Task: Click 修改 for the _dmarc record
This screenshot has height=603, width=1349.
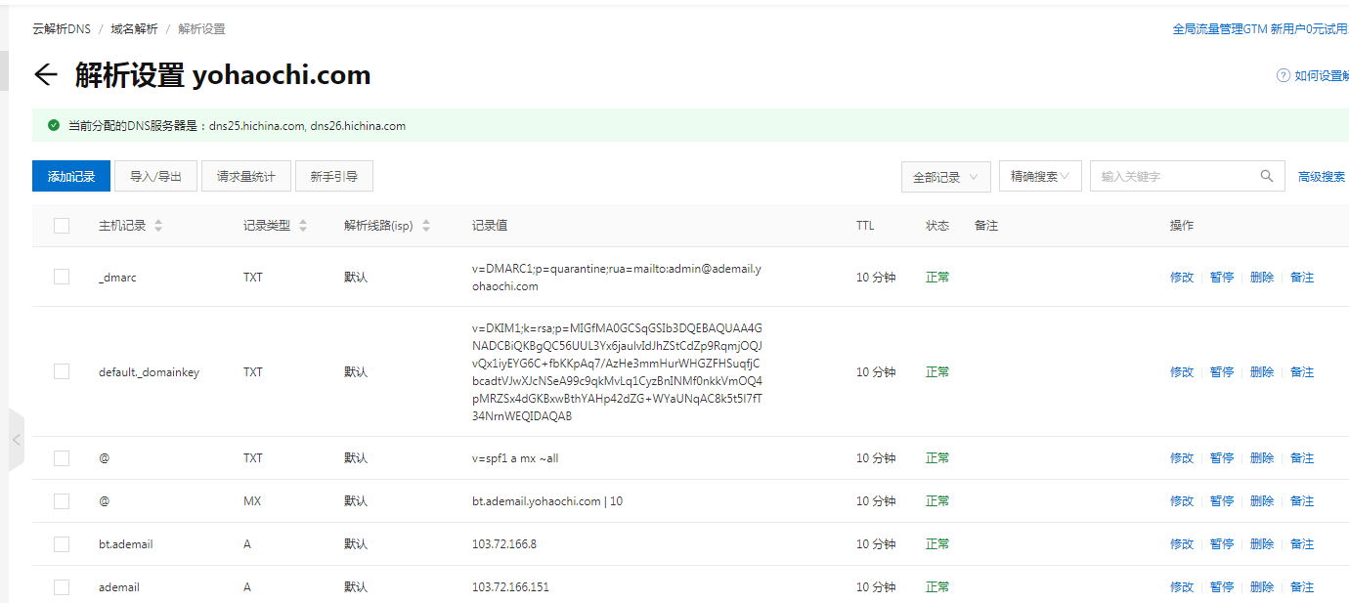Action: (1181, 278)
